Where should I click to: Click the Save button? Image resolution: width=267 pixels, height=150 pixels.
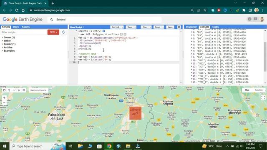click(x=130, y=27)
